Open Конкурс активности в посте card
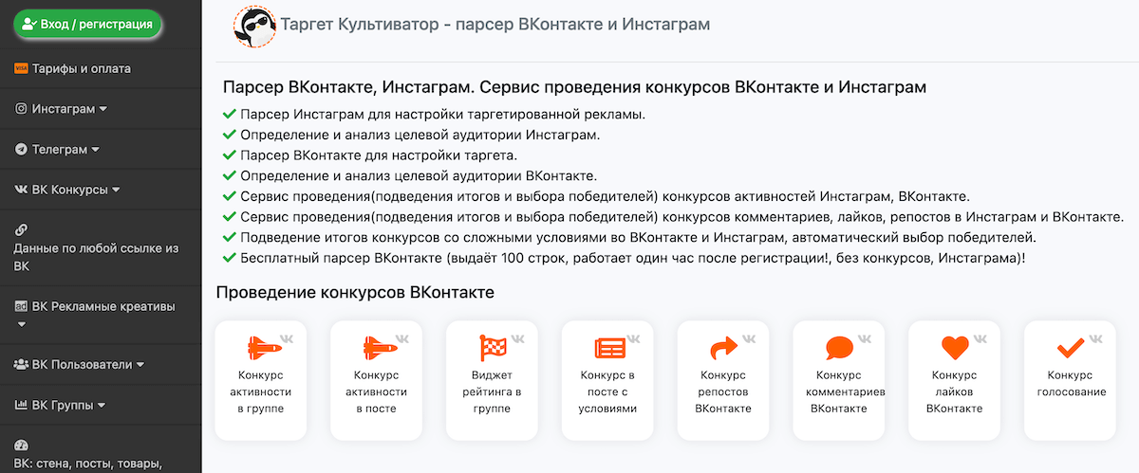The image size is (1139, 473). (x=376, y=380)
